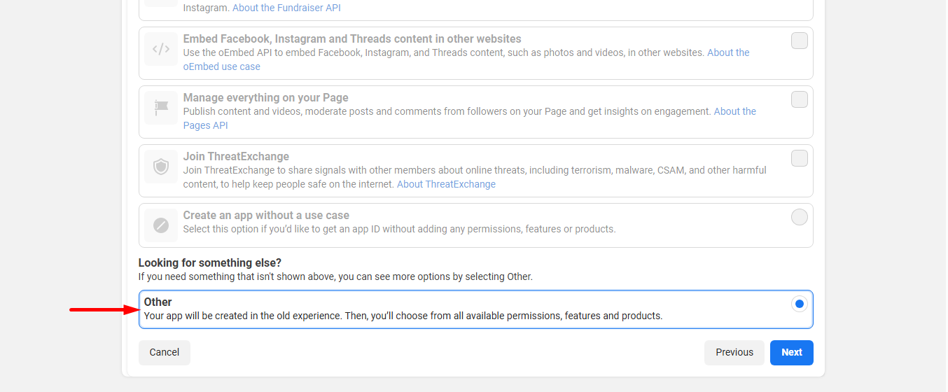Click the Page flag icon
Screen dimensions: 948x392
[161, 108]
